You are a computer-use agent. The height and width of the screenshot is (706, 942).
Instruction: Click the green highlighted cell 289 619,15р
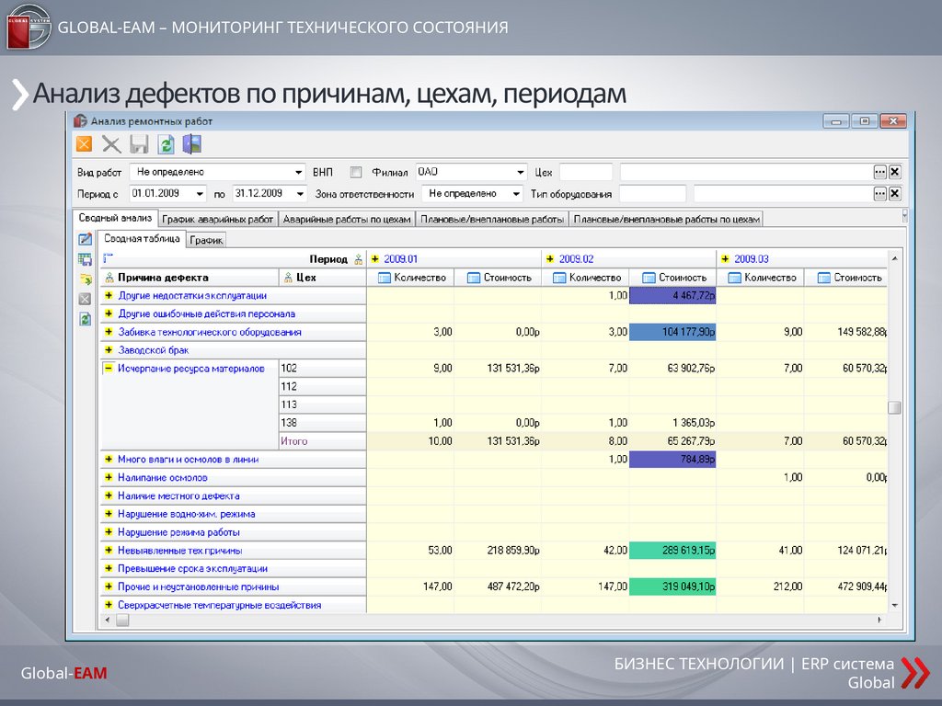pos(672,551)
